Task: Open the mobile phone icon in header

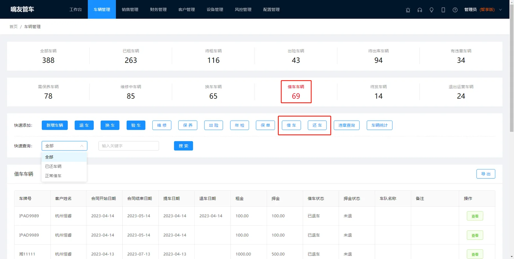Action: (443, 10)
